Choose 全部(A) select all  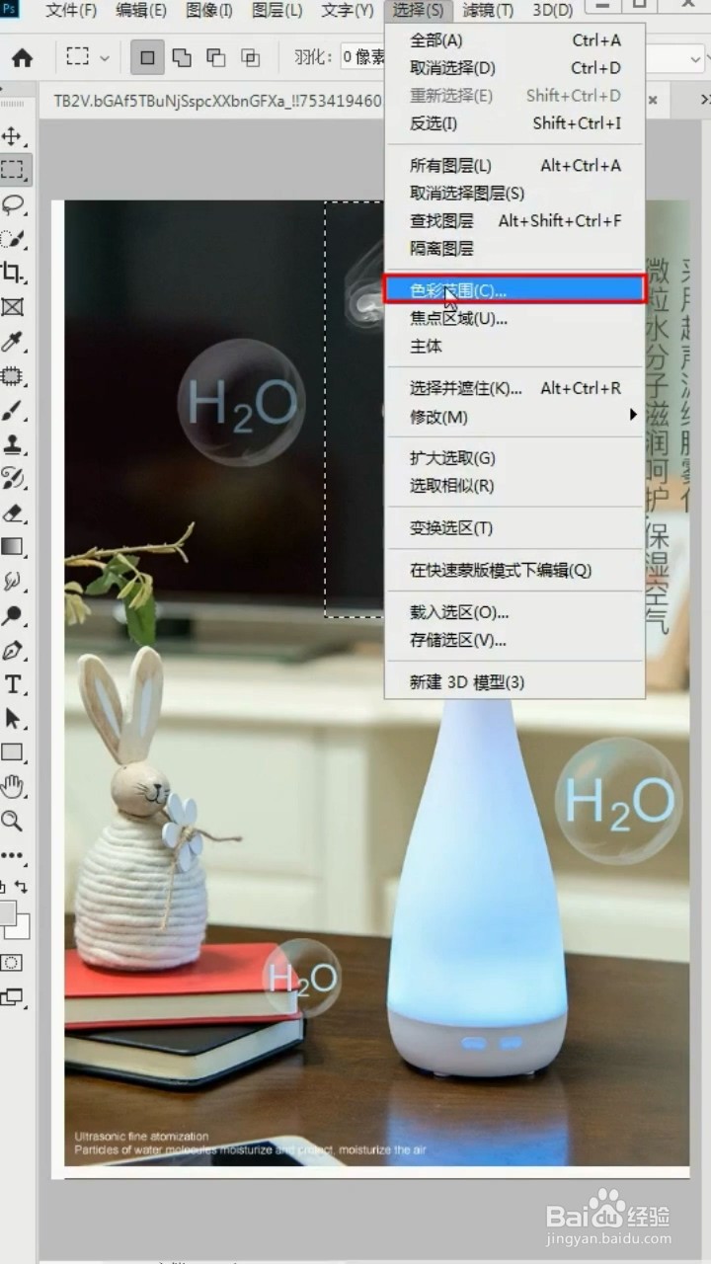tap(514, 40)
